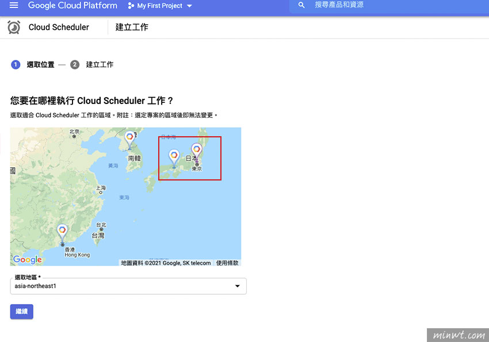Open the hamburger navigation menu
Viewport: 489px width, 342px height.
point(14,5)
